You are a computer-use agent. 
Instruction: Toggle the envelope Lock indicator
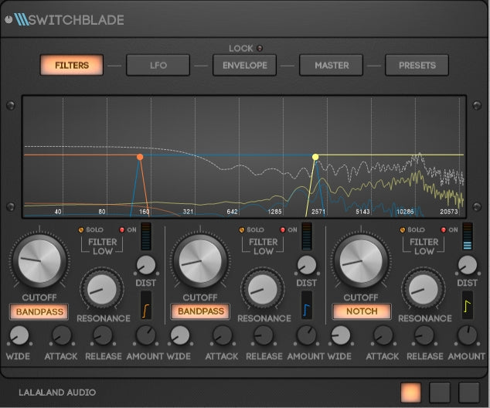[x=259, y=48]
